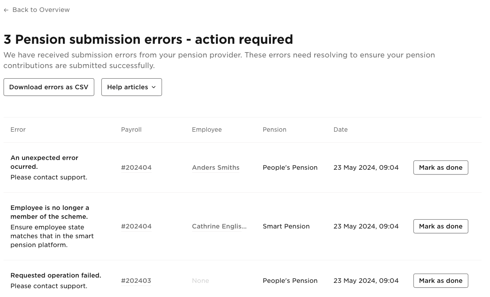
Task: Expand the Help articles chevron
Action: tap(154, 87)
